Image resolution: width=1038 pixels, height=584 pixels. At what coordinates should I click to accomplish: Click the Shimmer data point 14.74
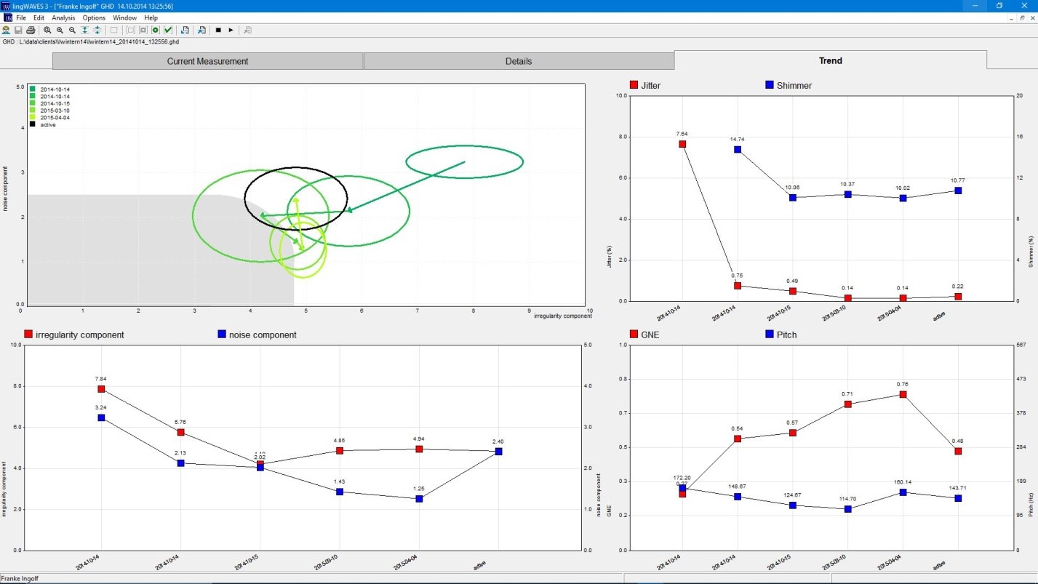[738, 150]
